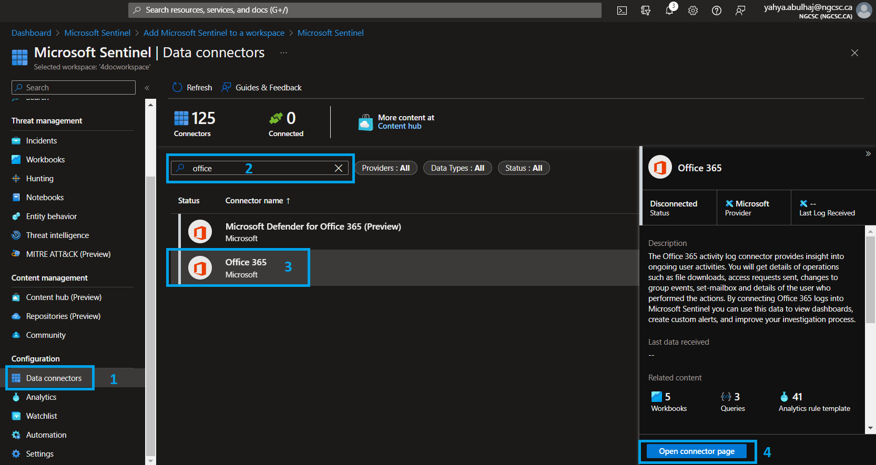Open Directories and subscriptions filter icon

coord(646,11)
